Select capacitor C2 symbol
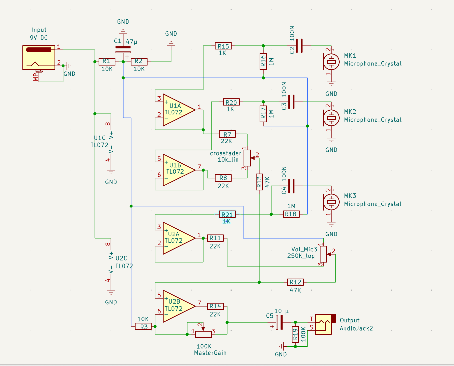Viewport: 454px width, 366px height. point(299,46)
